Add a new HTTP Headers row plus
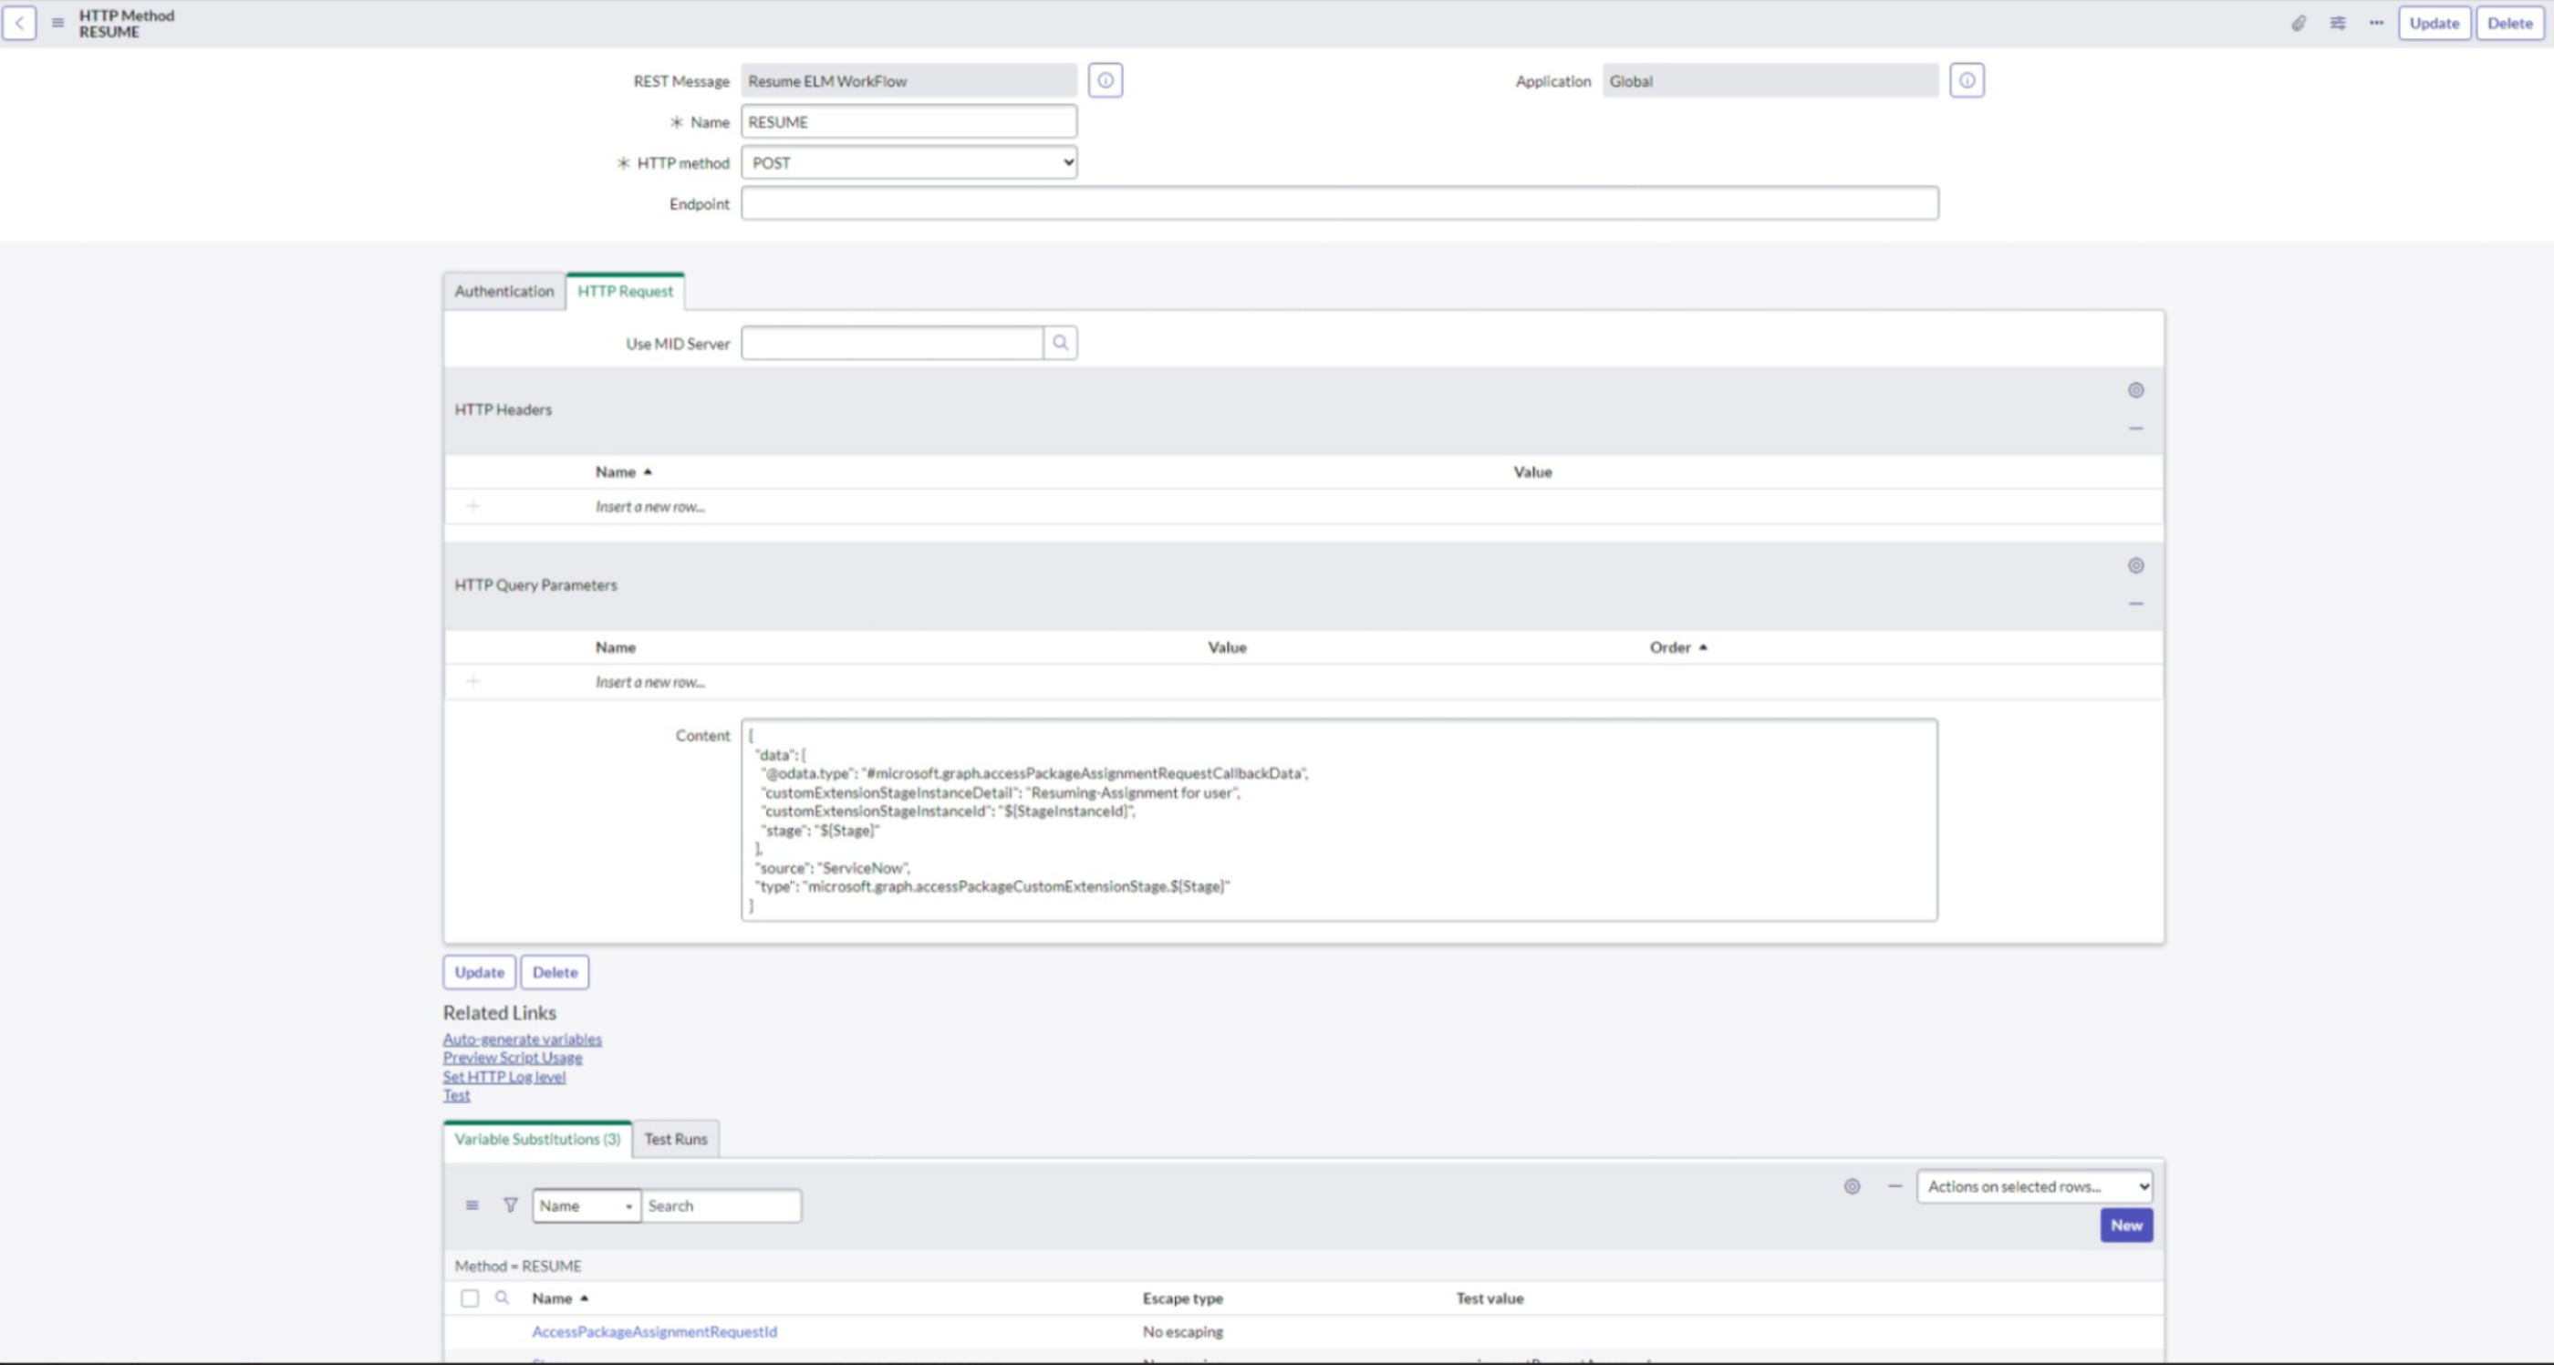2554x1365 pixels. click(472, 507)
